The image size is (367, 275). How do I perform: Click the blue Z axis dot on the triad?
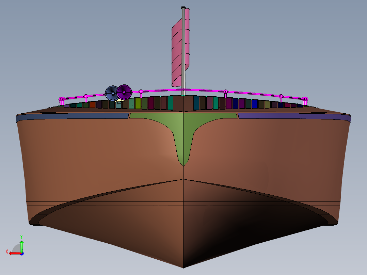[x=22, y=254]
